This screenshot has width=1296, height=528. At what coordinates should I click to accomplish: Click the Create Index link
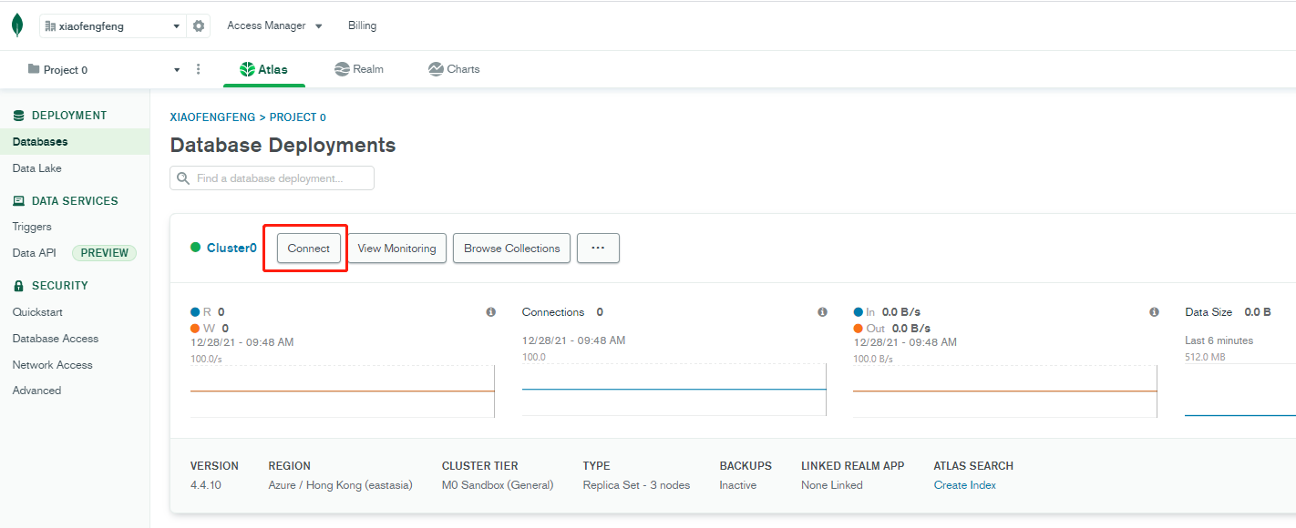point(965,485)
